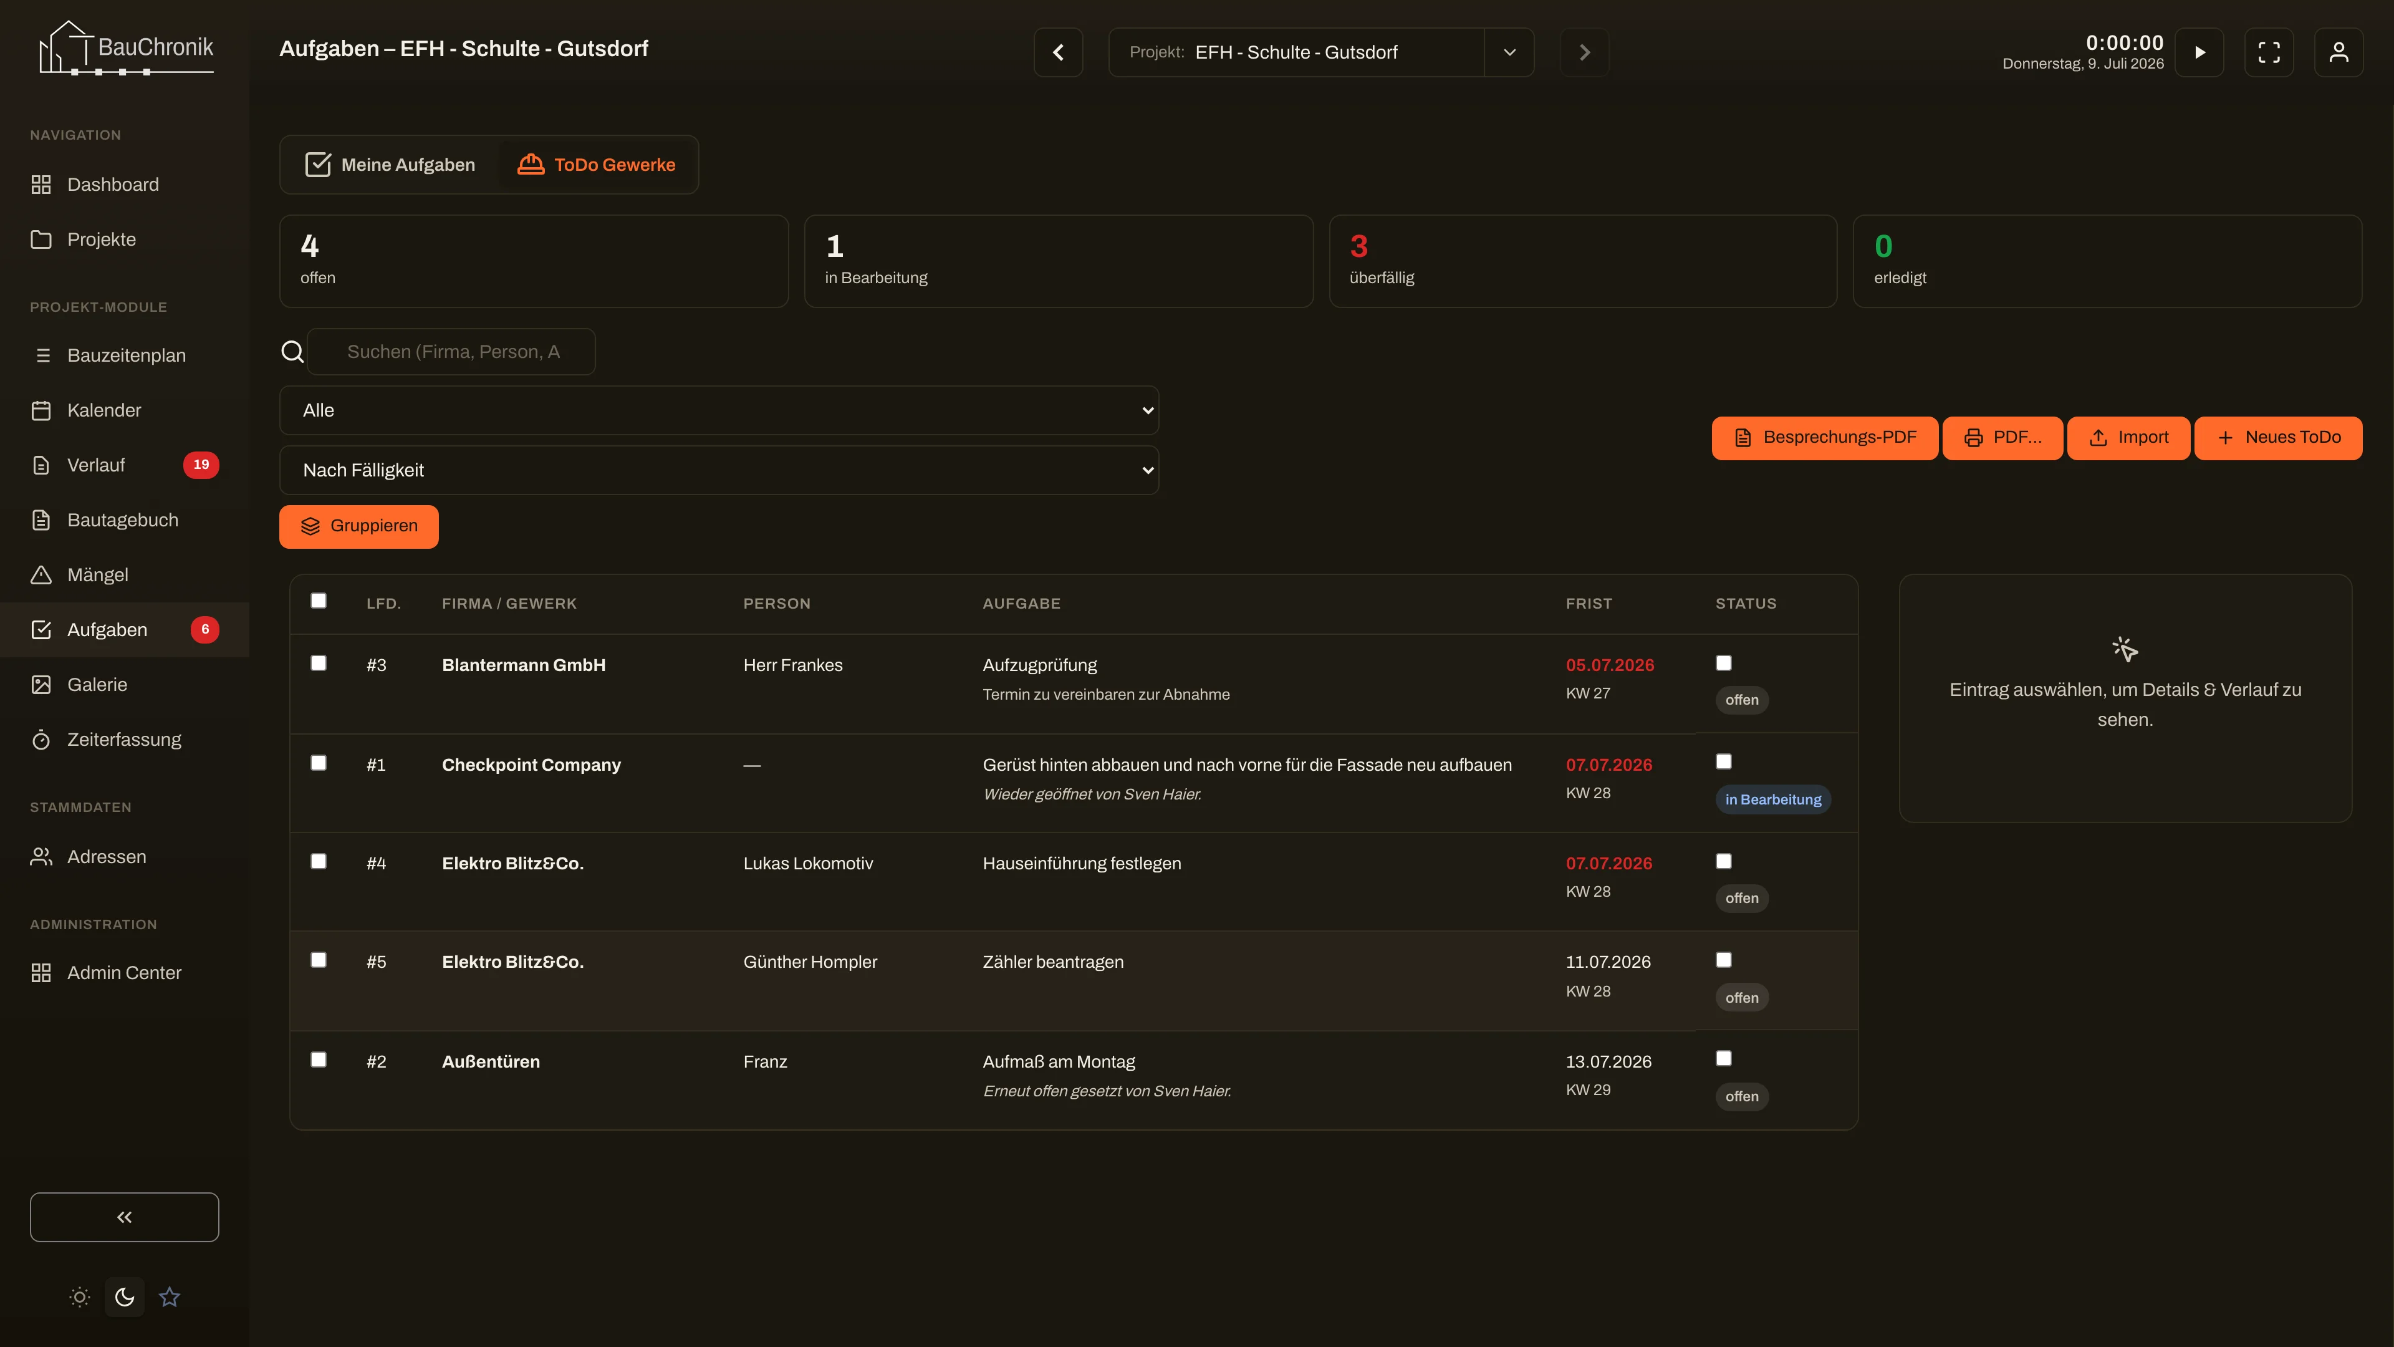The height and width of the screenshot is (1347, 2394).
Task: Open the Dashboard sidebar item
Action: coord(125,184)
